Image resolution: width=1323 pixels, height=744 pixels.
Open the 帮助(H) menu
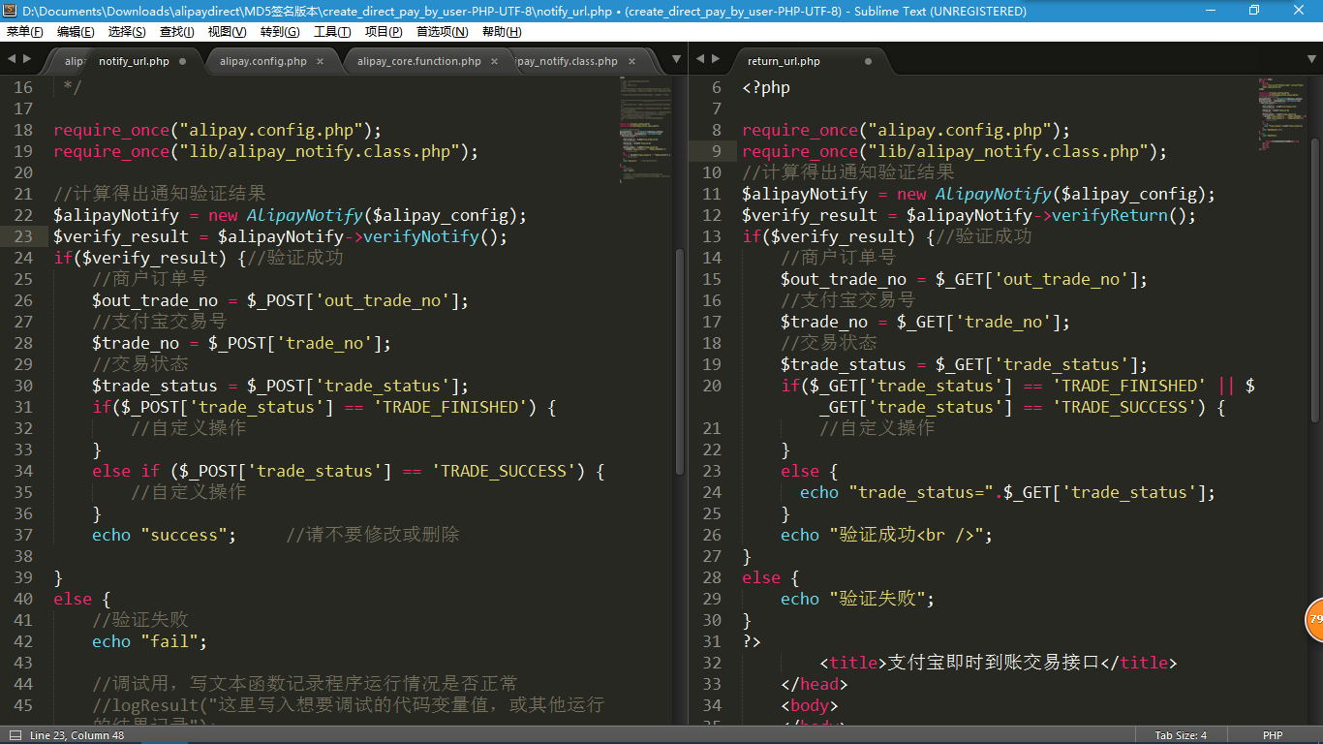[502, 32]
